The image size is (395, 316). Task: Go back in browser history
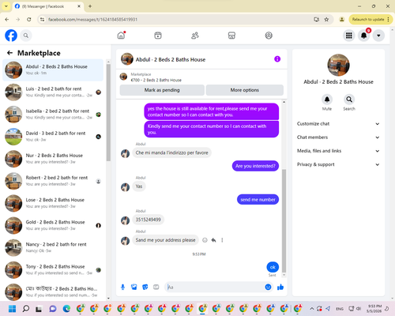[7, 20]
